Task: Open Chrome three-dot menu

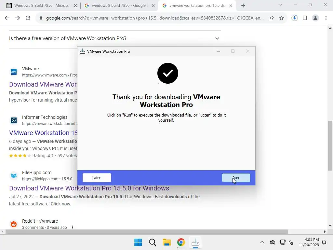Action: tap(326, 18)
